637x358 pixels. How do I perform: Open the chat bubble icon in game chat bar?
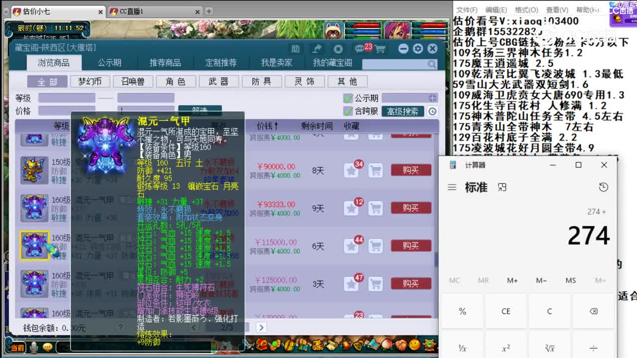tap(48, 347)
